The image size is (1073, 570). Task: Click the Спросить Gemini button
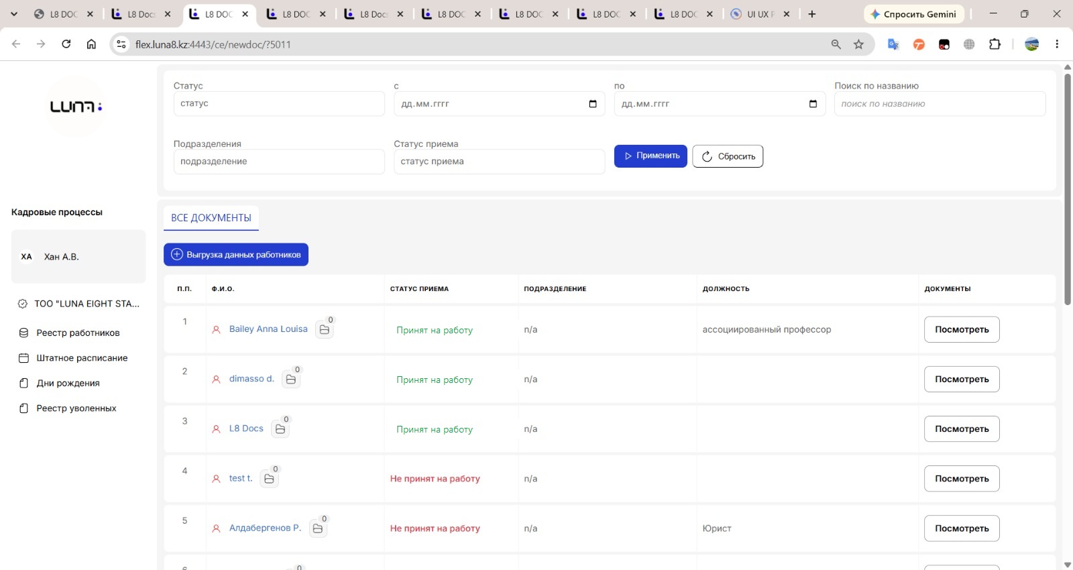pos(913,14)
